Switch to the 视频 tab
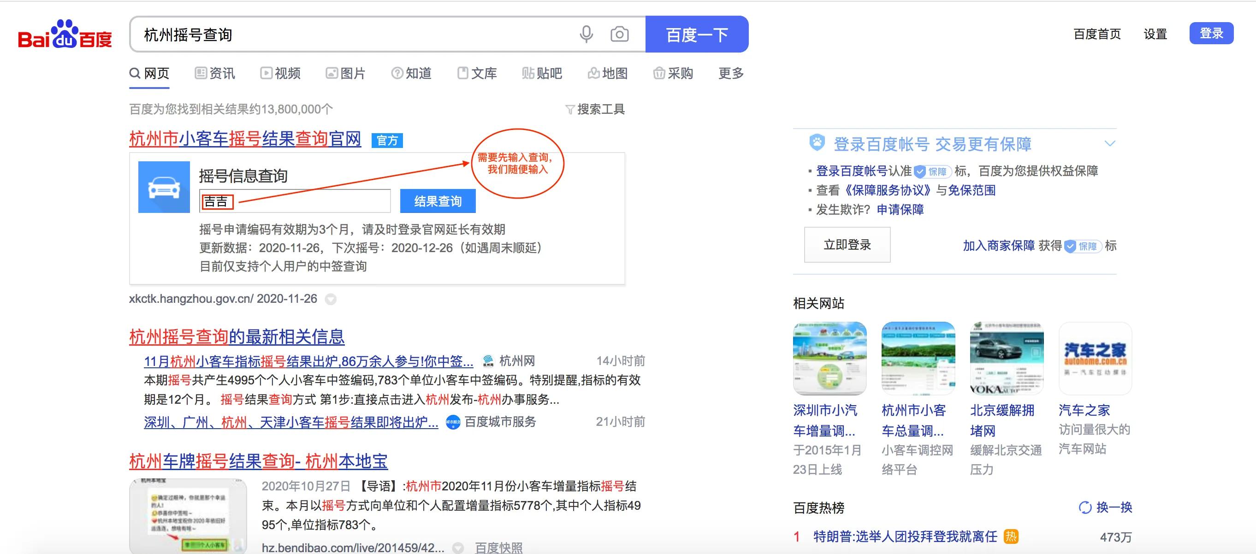 point(281,74)
